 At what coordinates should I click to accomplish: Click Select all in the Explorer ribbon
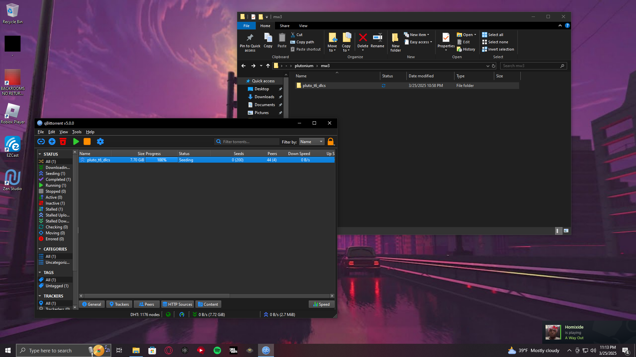click(x=493, y=35)
